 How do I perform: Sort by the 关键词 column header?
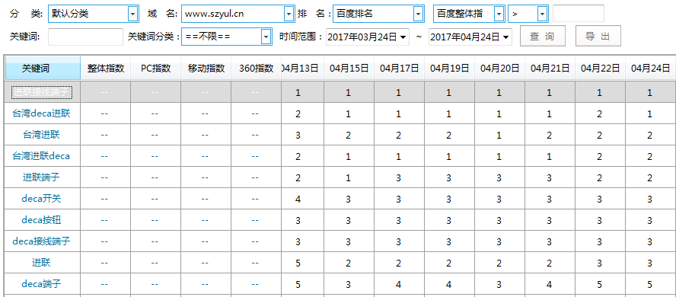click(43, 68)
